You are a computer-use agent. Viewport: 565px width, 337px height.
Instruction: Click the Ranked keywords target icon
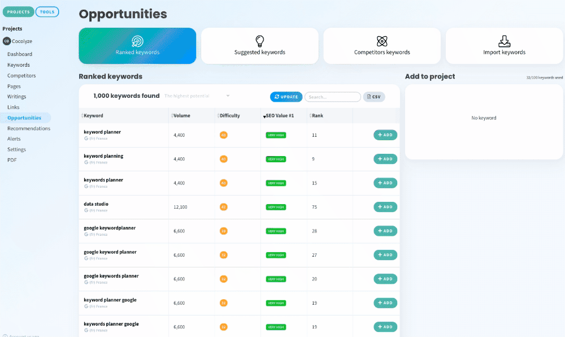[137, 41]
